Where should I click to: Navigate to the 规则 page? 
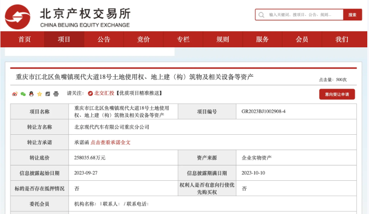[222, 40]
